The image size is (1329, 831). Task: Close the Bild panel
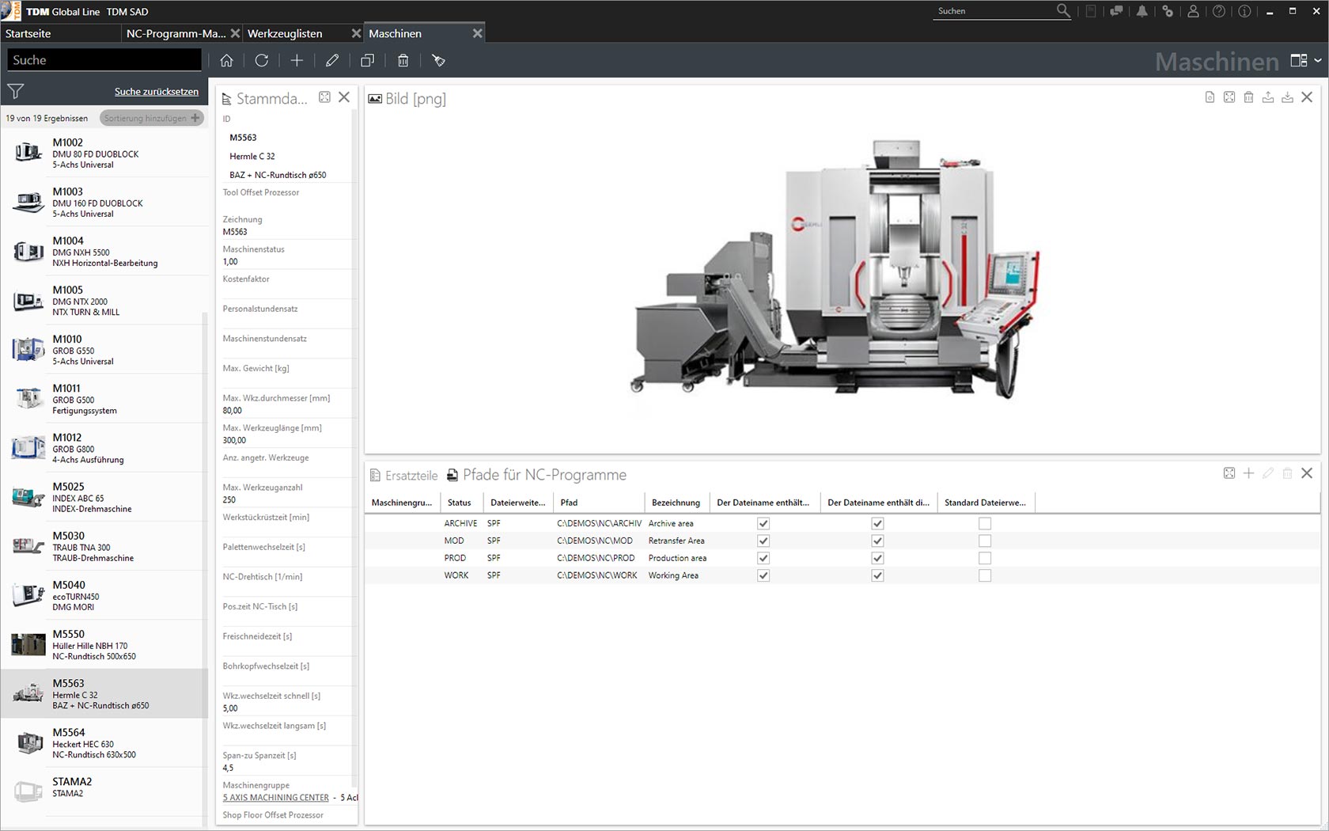(1307, 97)
